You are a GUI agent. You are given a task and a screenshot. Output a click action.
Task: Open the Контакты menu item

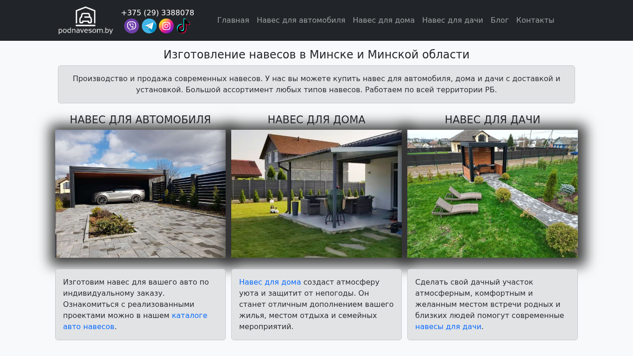[x=535, y=20]
